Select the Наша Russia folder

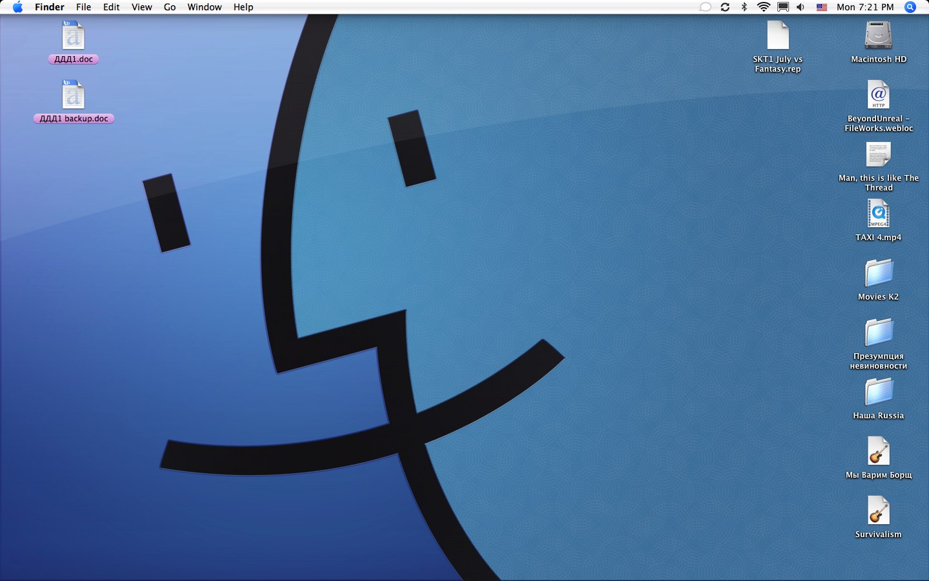click(879, 392)
